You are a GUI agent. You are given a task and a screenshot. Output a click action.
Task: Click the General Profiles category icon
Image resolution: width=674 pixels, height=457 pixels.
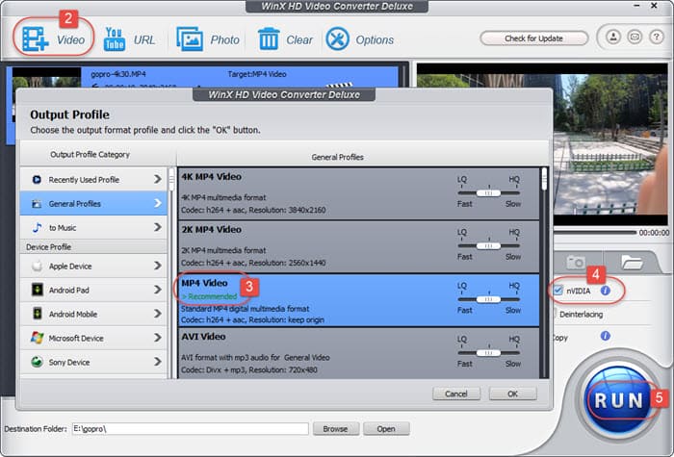(37, 204)
